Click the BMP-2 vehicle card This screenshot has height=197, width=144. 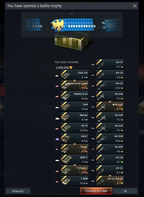tap(74, 159)
